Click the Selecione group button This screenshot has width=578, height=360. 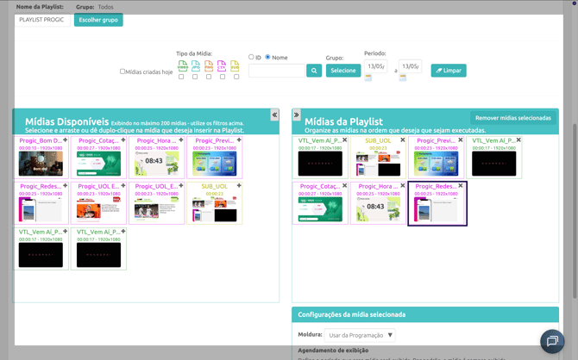pyautogui.click(x=343, y=71)
